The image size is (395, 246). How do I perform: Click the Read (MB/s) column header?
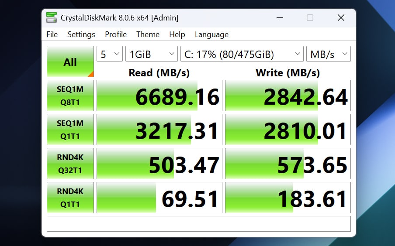pyautogui.click(x=159, y=73)
